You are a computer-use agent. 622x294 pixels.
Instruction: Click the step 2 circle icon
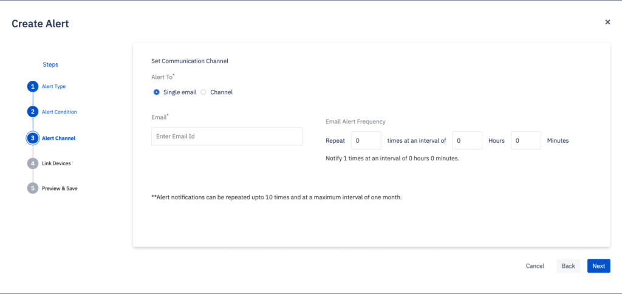(33, 112)
